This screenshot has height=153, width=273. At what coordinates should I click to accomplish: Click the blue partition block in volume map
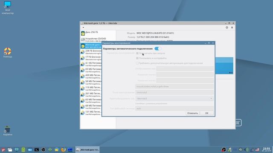224,65
